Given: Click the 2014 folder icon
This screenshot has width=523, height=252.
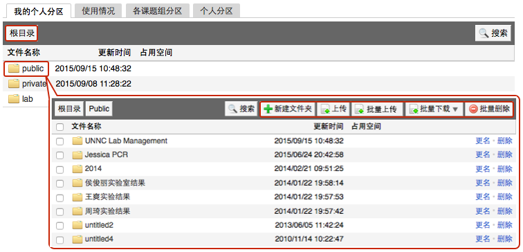Looking at the screenshot, I should point(77,169).
